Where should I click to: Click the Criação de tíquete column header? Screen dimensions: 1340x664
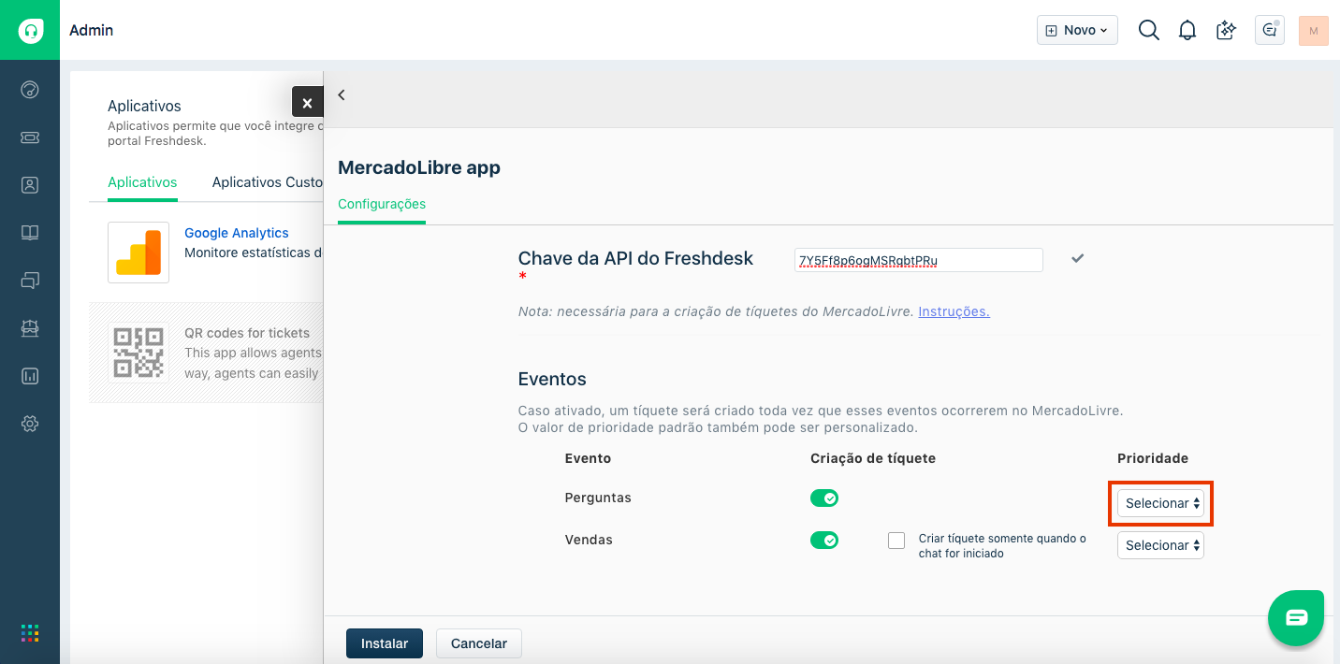click(873, 458)
